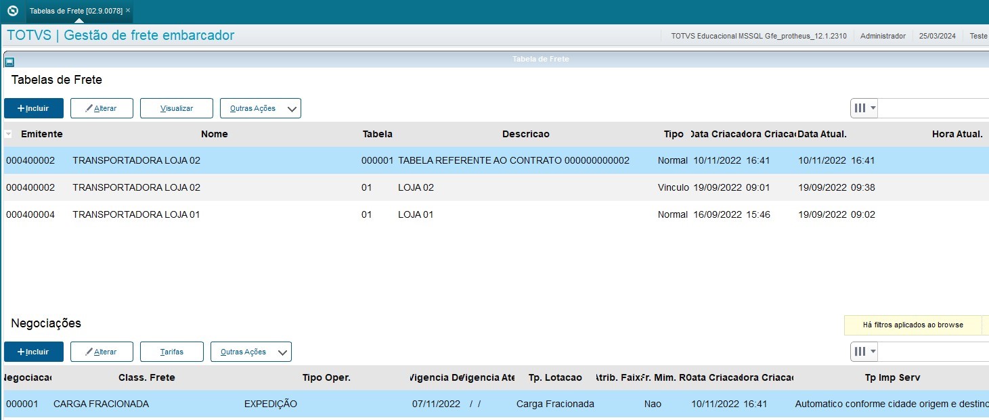989x420 pixels.
Task: Expand Outras Ações dropdown under Negociações
Action: [251, 352]
